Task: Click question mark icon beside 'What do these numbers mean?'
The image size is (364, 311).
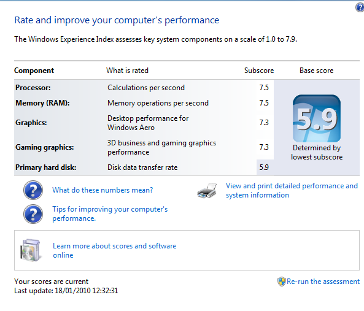Action: [33, 190]
